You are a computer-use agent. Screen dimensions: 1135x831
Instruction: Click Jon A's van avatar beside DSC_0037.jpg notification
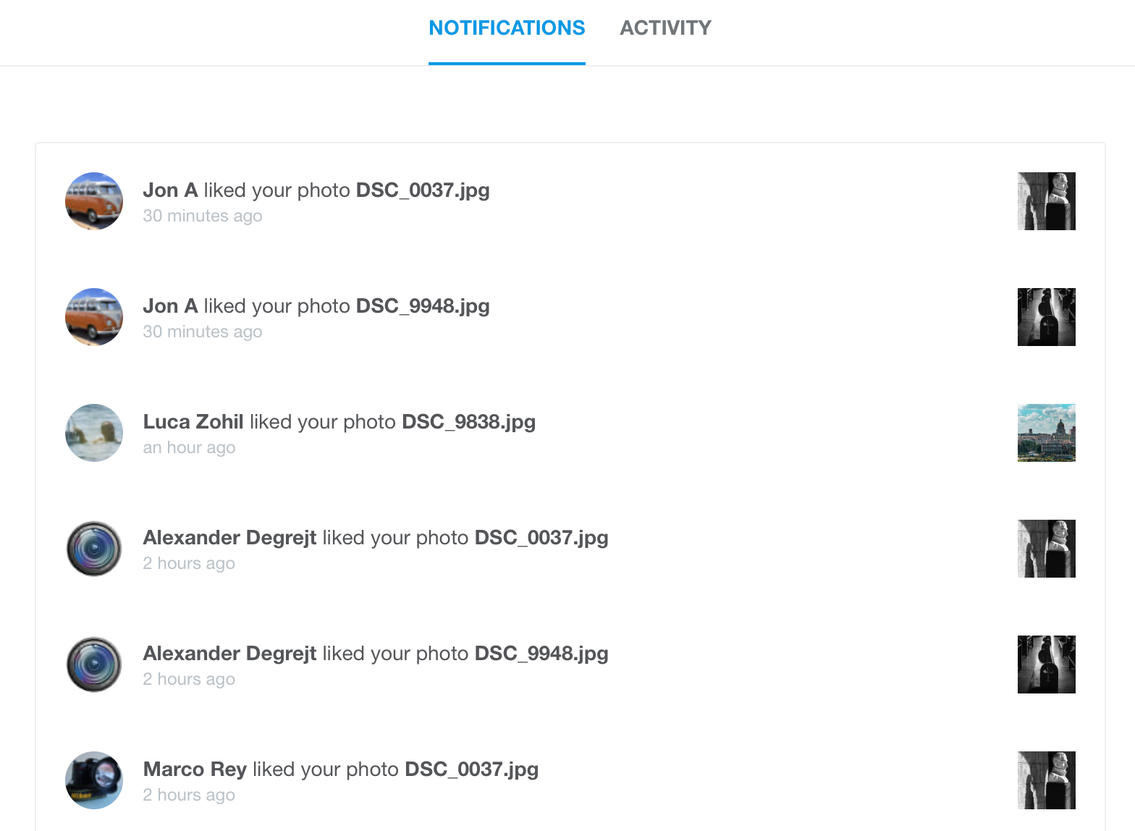94,201
